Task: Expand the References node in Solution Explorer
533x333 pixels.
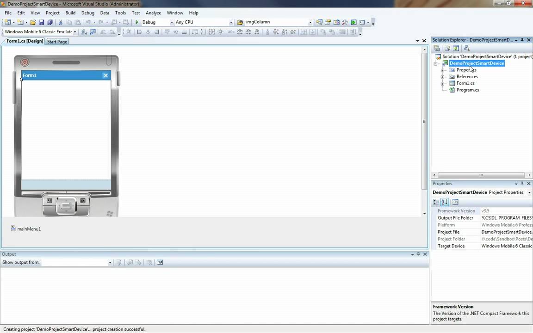Action: [x=442, y=77]
